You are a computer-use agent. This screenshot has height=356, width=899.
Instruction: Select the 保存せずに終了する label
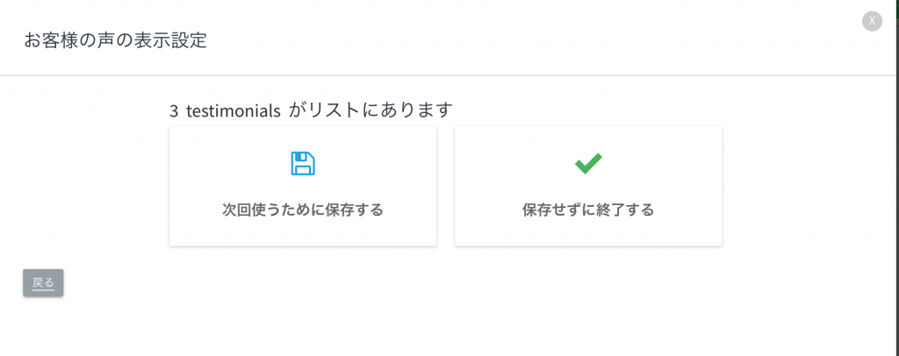pyautogui.click(x=588, y=210)
